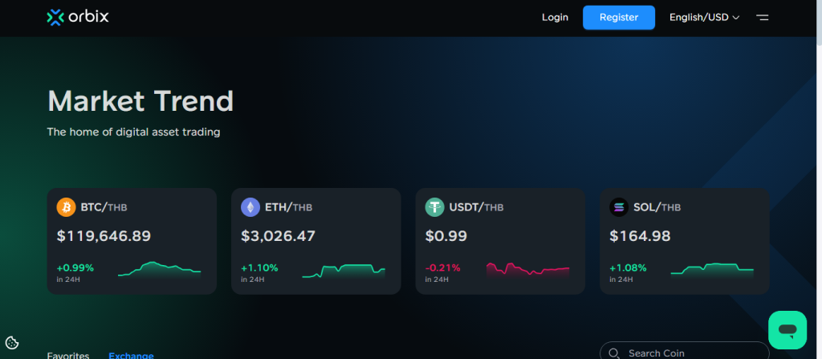822x359 pixels.
Task: Open the BTC/THB price card
Action: click(132, 241)
